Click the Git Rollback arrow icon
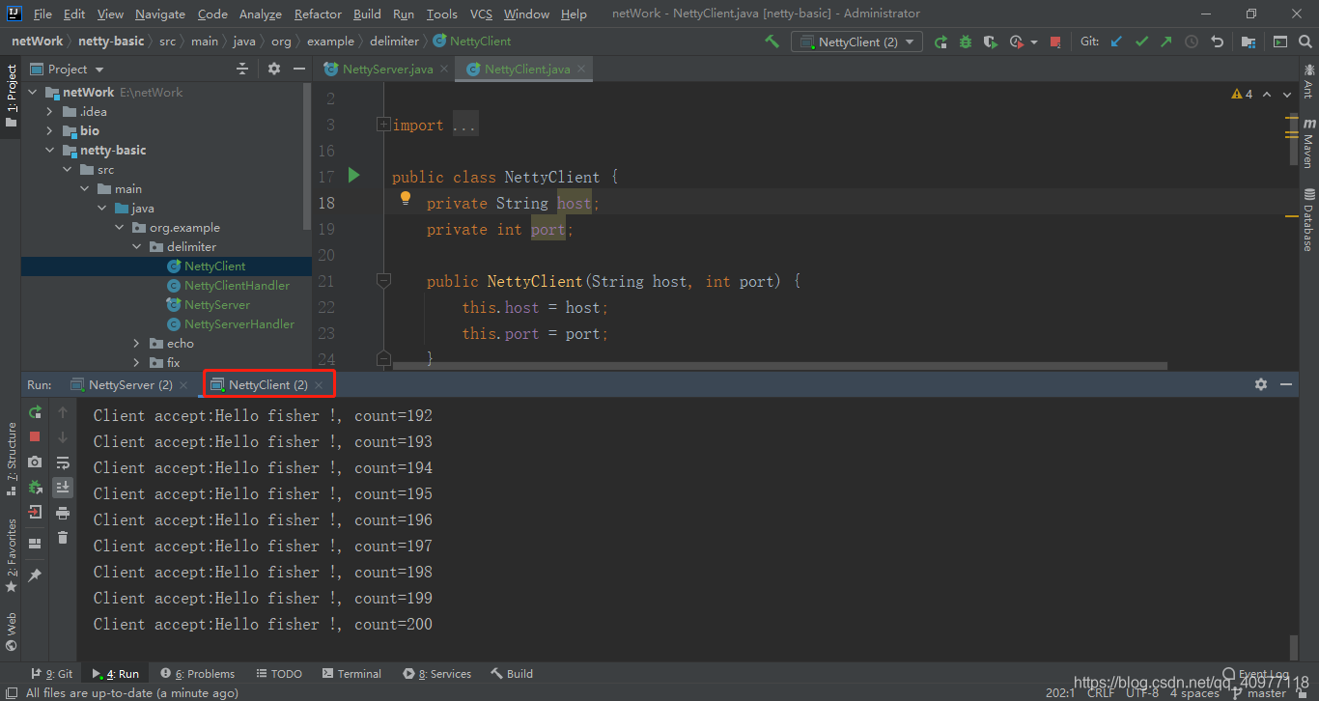1319x701 pixels. [1218, 42]
